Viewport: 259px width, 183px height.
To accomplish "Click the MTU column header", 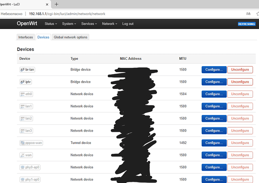I will 183,59.
